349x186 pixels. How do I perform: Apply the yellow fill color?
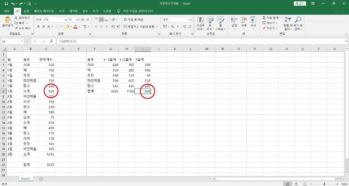[x=68, y=27]
